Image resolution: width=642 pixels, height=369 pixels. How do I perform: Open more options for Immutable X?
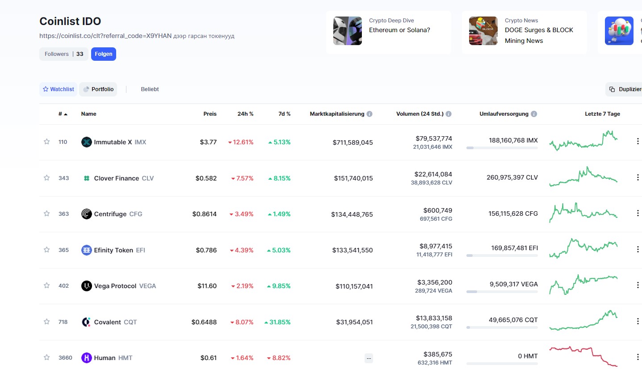click(638, 141)
